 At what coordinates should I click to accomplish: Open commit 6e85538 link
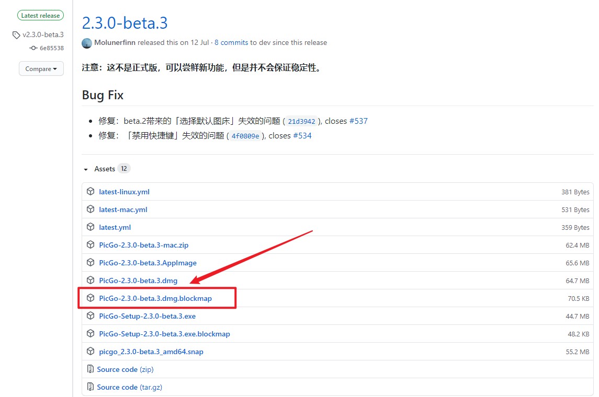pyautogui.click(x=52, y=48)
